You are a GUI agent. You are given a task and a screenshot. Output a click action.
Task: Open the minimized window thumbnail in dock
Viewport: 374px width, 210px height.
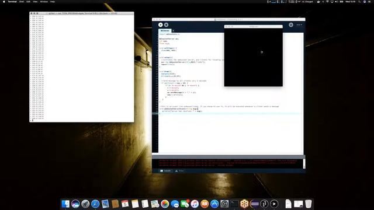[299, 204]
